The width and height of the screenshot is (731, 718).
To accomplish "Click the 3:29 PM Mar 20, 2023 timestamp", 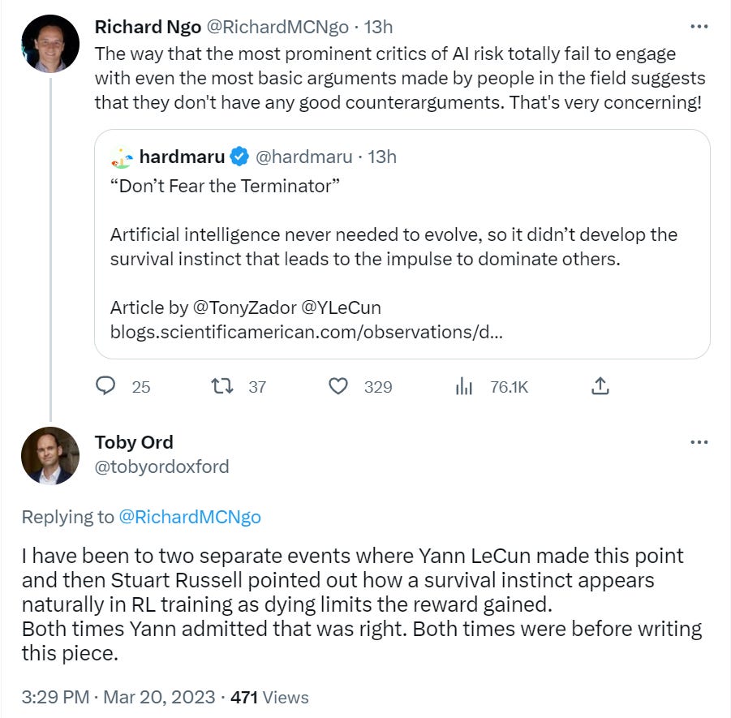I will (x=118, y=697).
